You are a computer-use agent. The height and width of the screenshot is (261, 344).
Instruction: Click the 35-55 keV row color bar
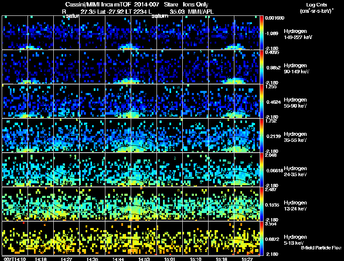(x=261, y=135)
